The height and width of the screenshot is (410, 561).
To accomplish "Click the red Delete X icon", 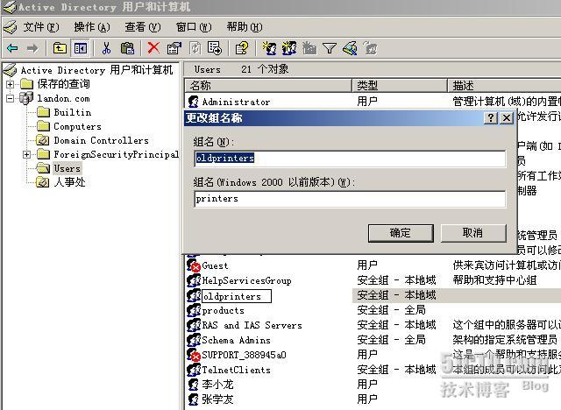I will pyautogui.click(x=153, y=48).
